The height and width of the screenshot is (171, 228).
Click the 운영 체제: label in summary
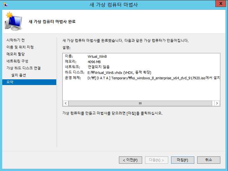[x=73, y=78]
